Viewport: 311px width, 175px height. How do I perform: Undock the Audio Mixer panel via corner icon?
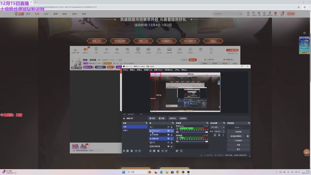click(207, 123)
